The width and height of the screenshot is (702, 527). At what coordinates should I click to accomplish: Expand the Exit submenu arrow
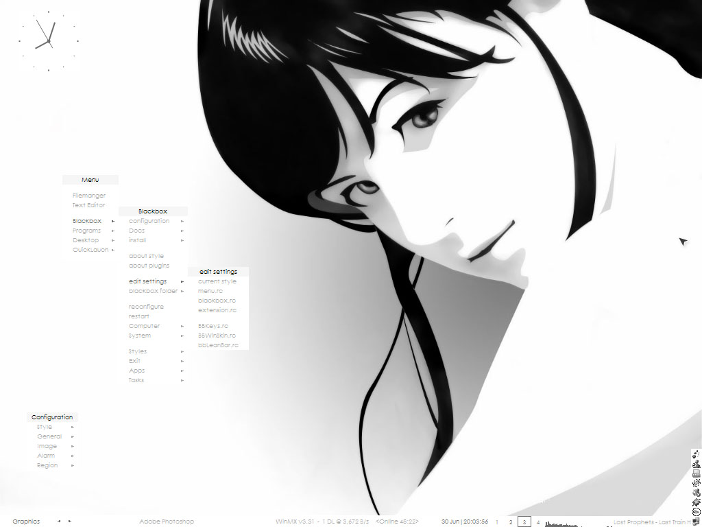point(182,361)
